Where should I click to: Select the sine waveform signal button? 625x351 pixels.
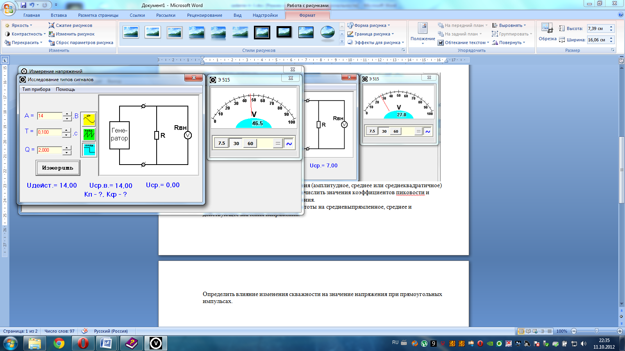(89, 120)
